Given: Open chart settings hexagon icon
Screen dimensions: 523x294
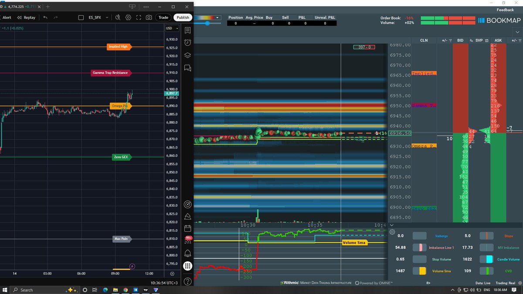Looking at the screenshot, I should [x=128, y=17].
